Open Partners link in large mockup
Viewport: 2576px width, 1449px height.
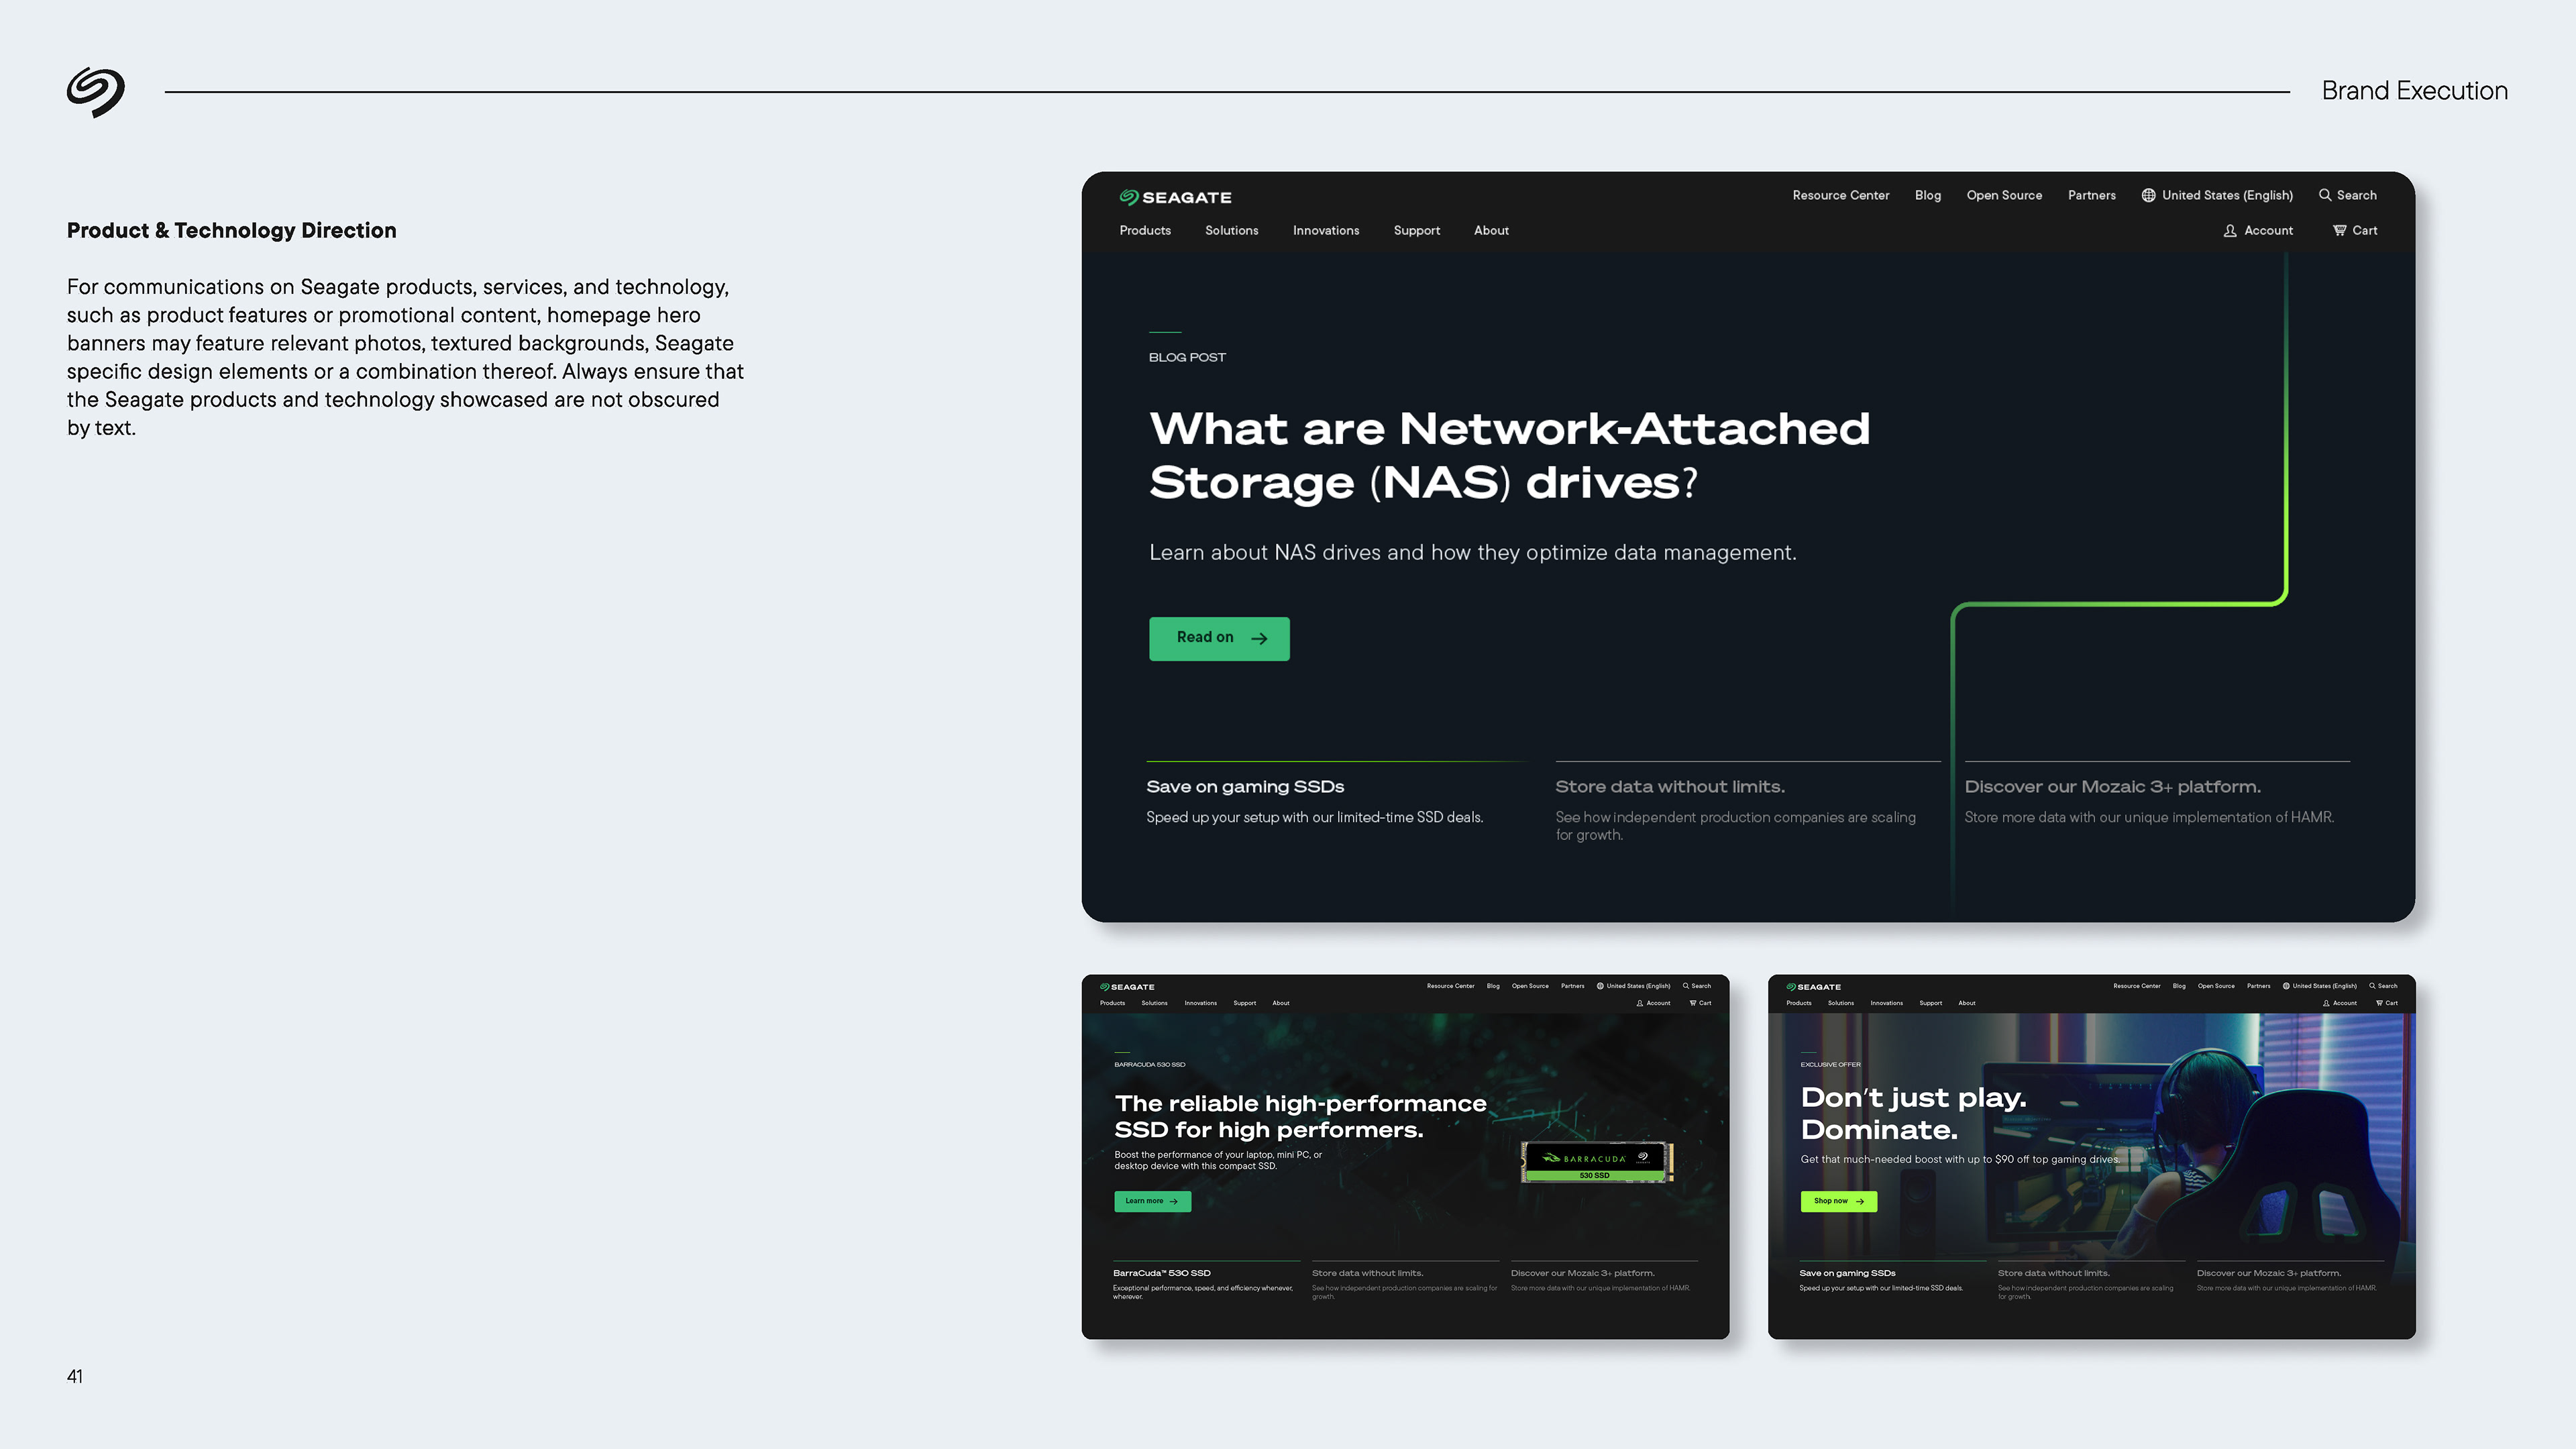[x=2092, y=195]
